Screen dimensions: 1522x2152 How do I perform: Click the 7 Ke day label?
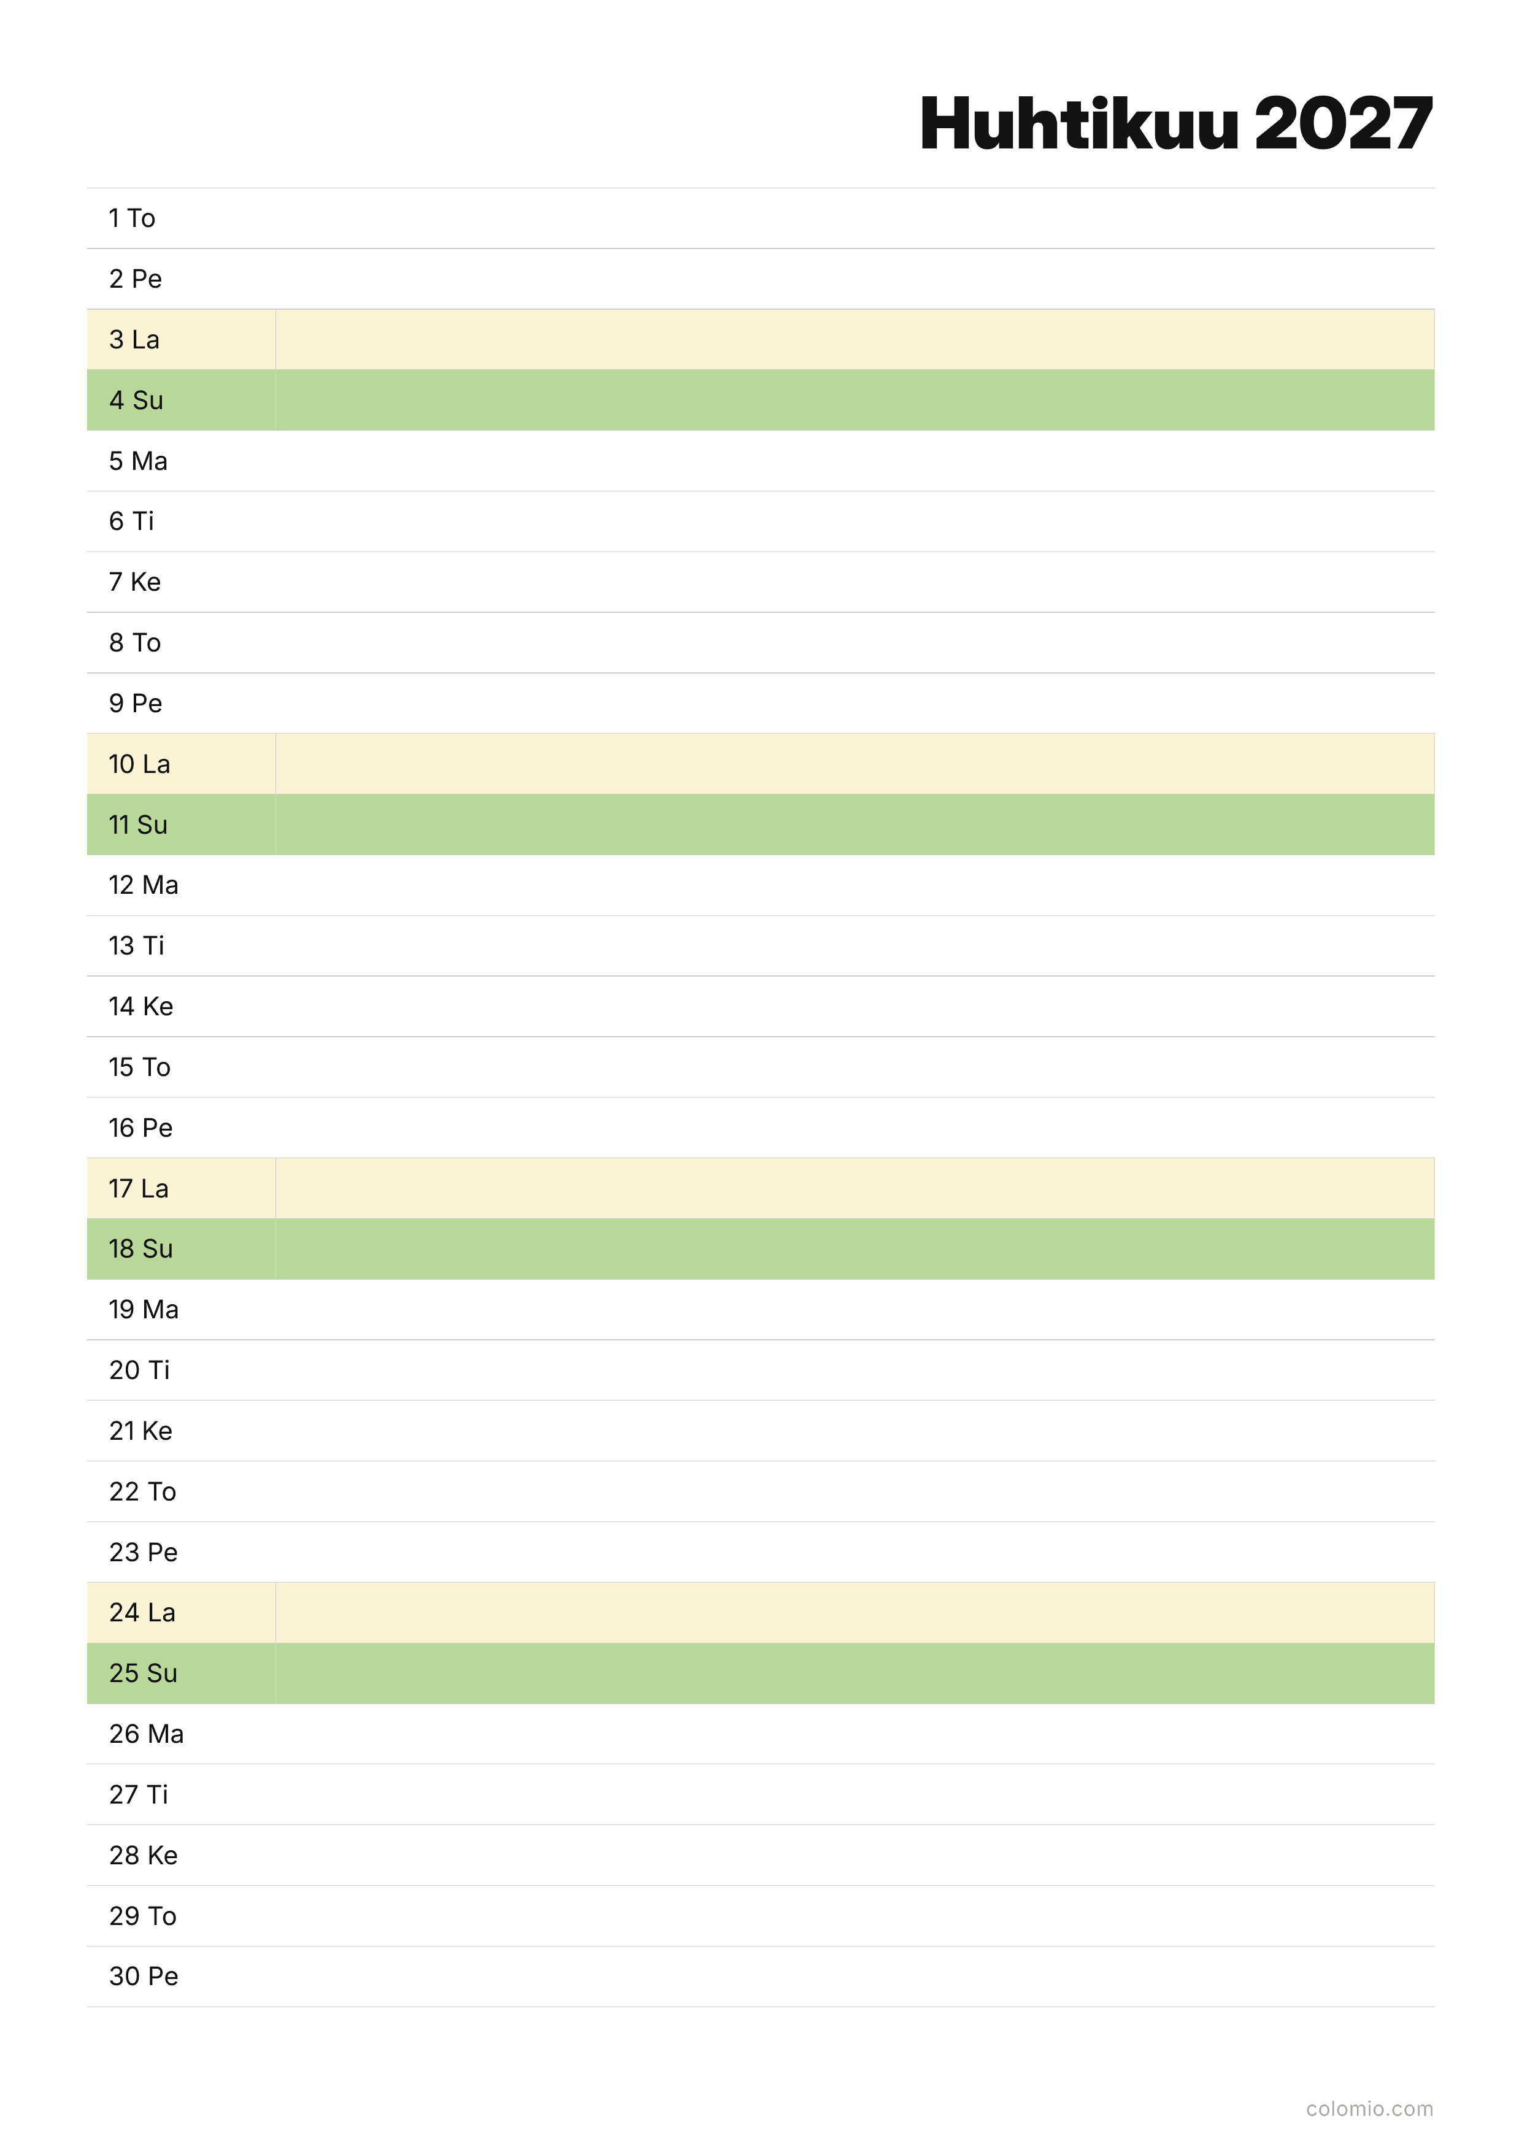[135, 582]
